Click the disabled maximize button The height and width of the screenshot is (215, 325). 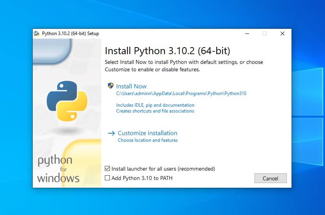tap(265, 33)
